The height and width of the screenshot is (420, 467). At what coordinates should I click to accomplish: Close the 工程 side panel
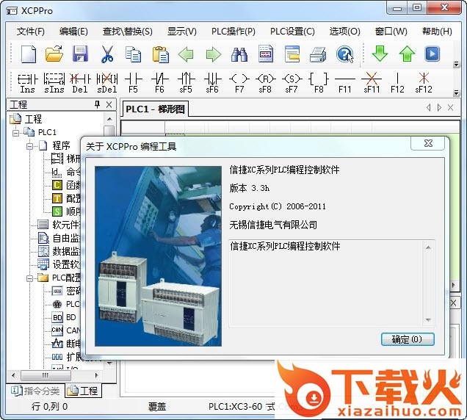pyautogui.click(x=109, y=104)
